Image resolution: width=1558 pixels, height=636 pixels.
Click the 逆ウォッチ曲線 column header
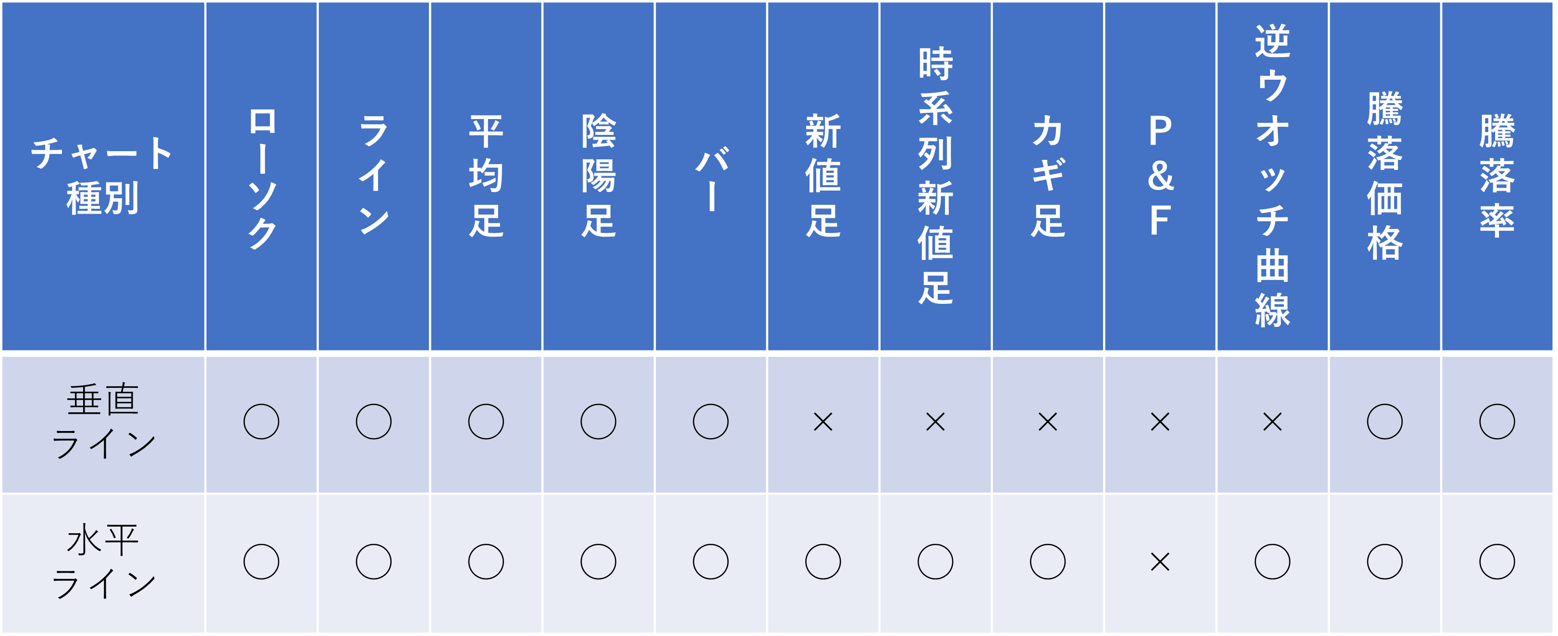1273,175
